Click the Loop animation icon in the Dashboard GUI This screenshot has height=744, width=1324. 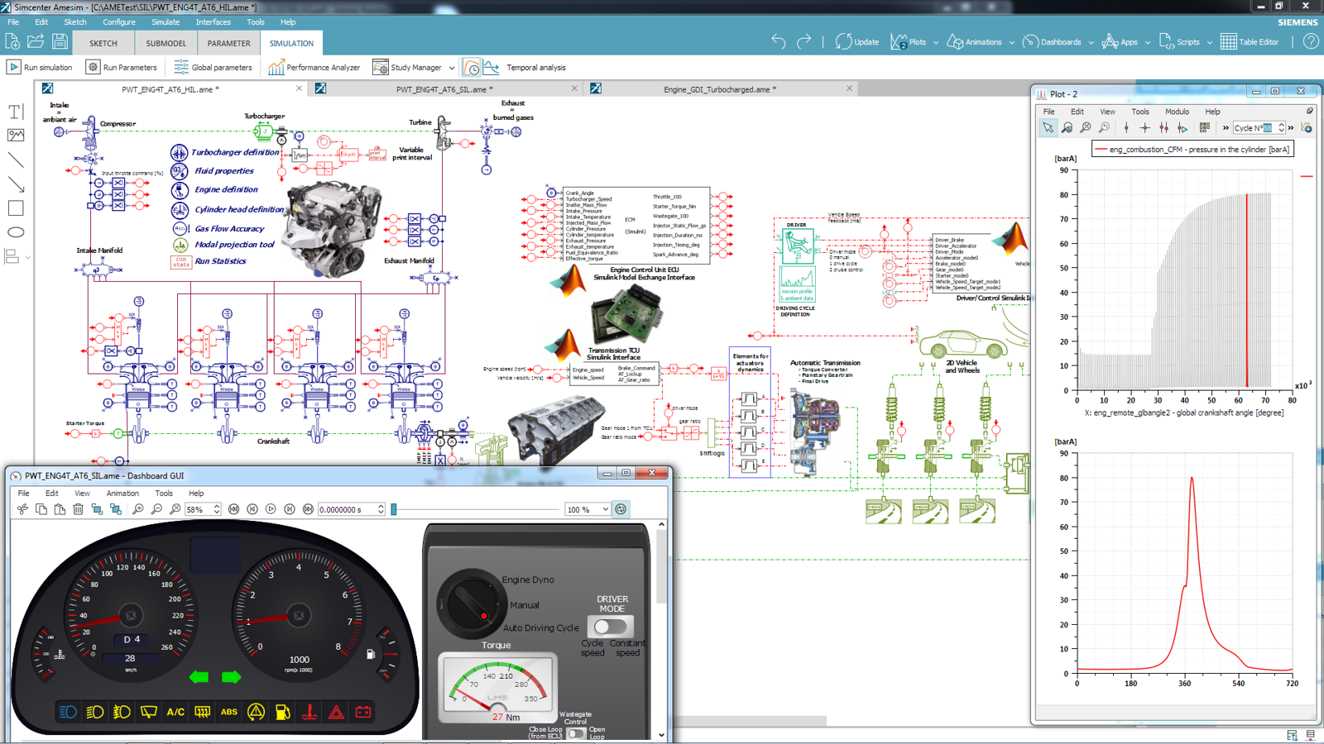621,509
